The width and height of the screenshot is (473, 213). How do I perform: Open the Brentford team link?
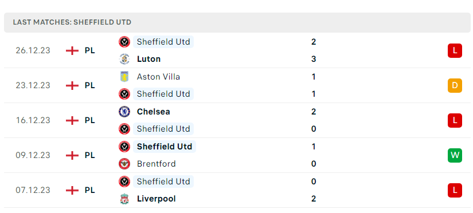coord(157,164)
